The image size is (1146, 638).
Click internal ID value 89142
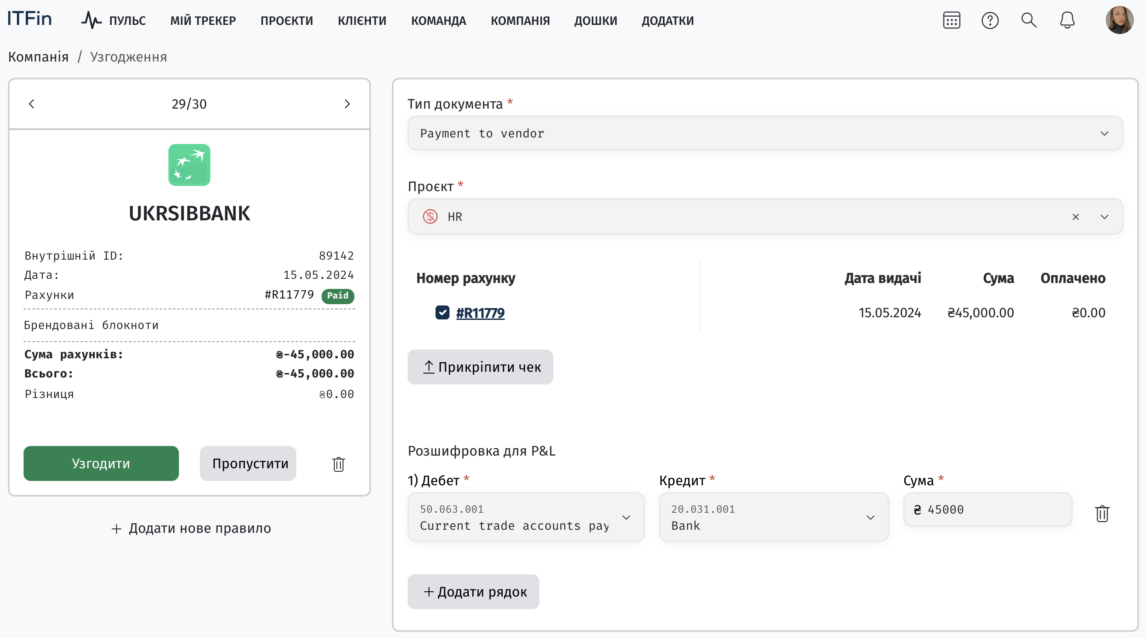[x=336, y=256]
